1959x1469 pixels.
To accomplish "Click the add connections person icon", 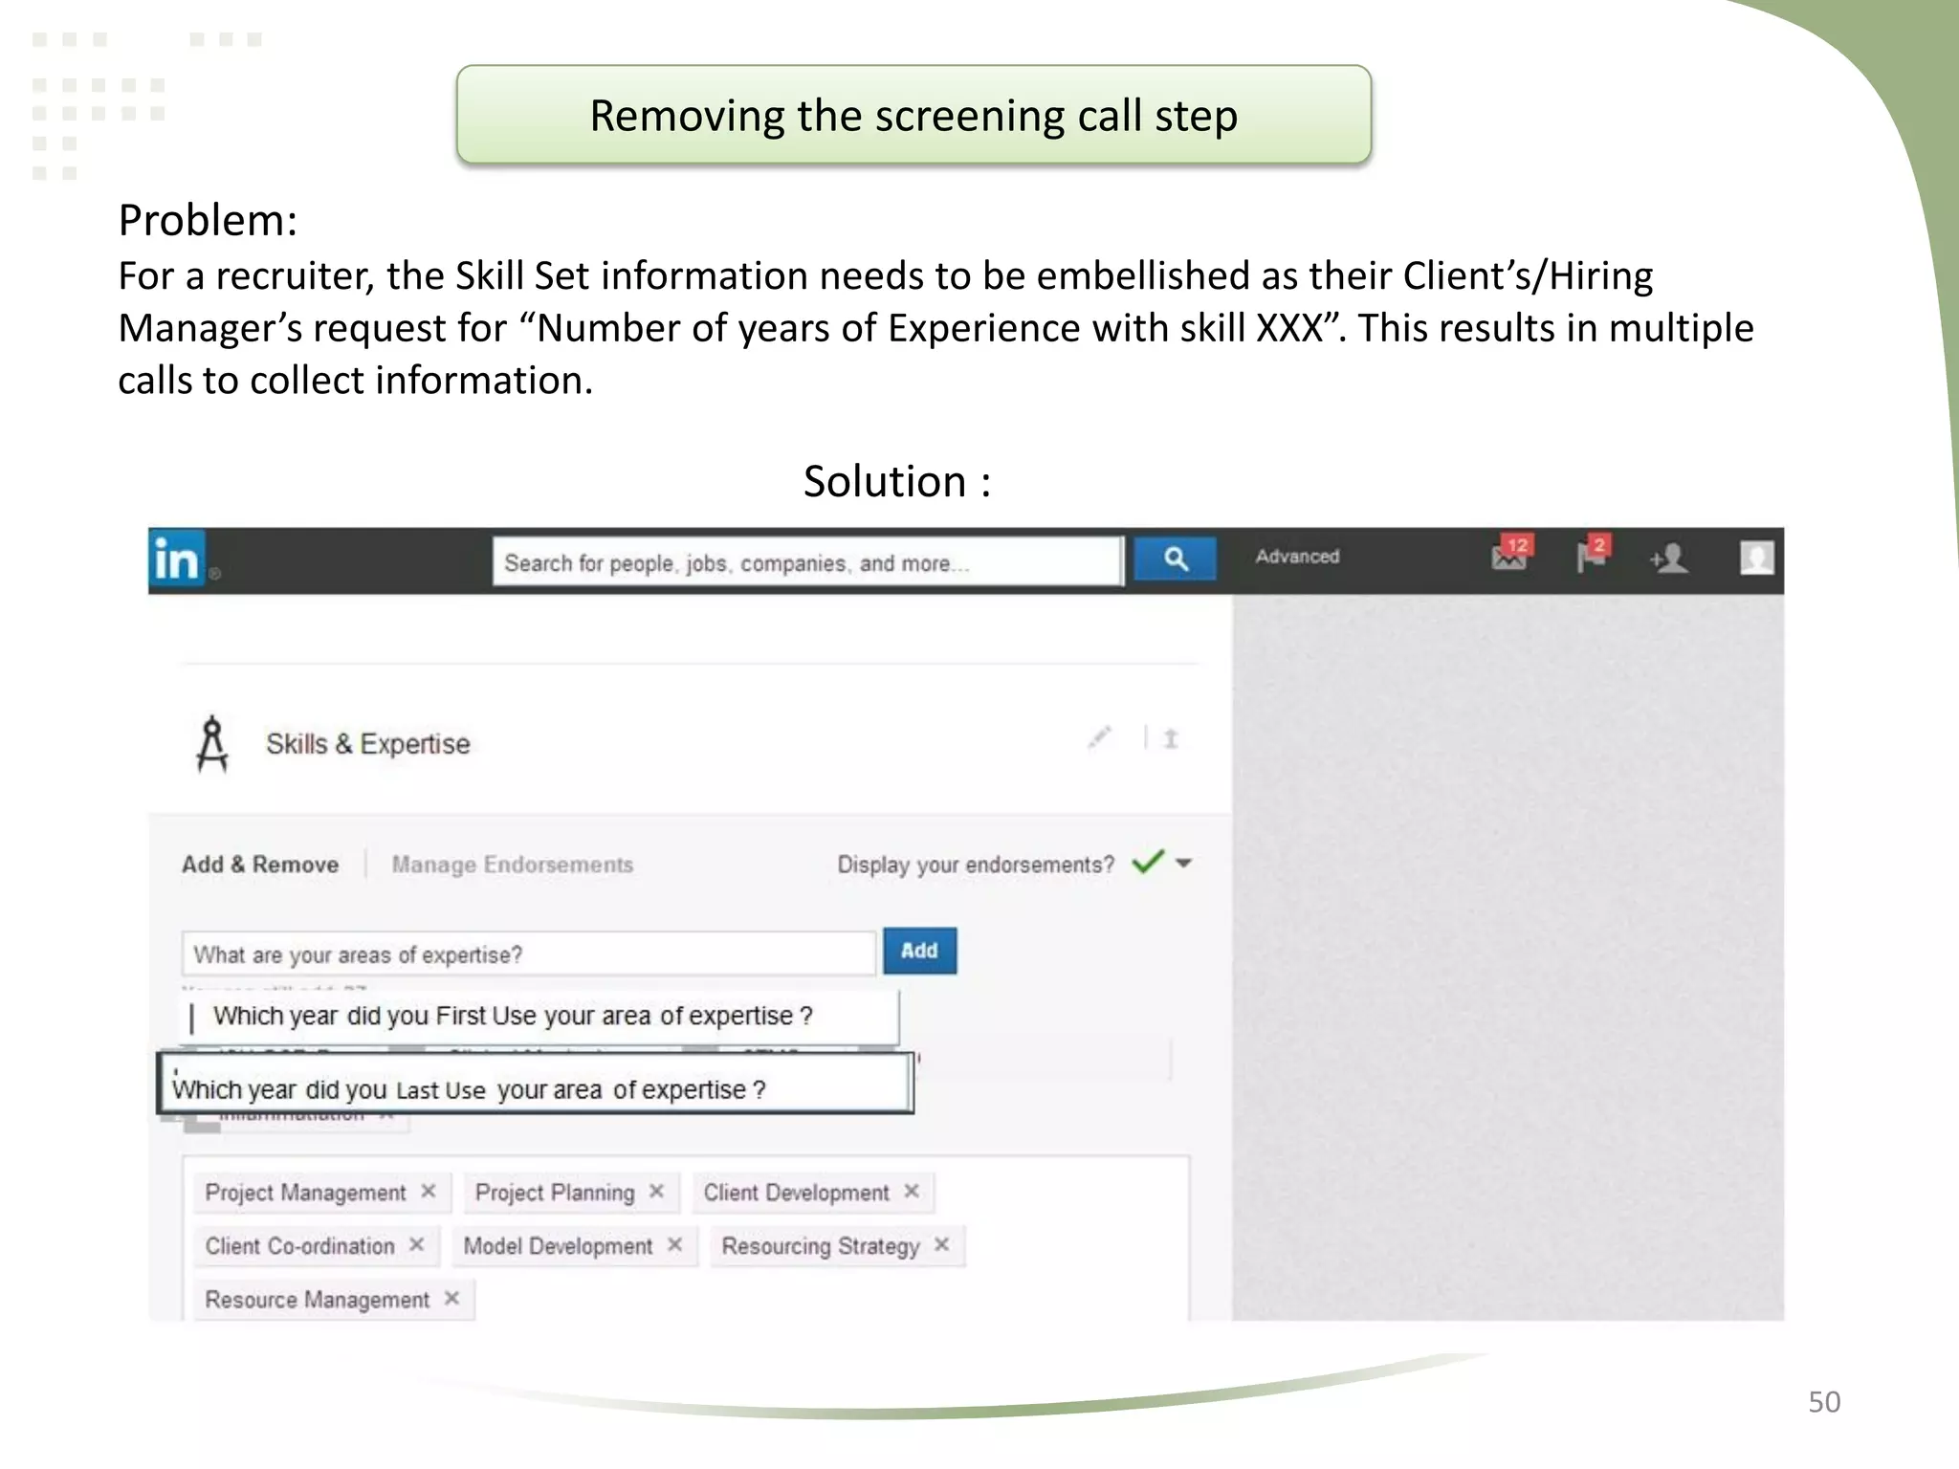I will click(x=1669, y=558).
